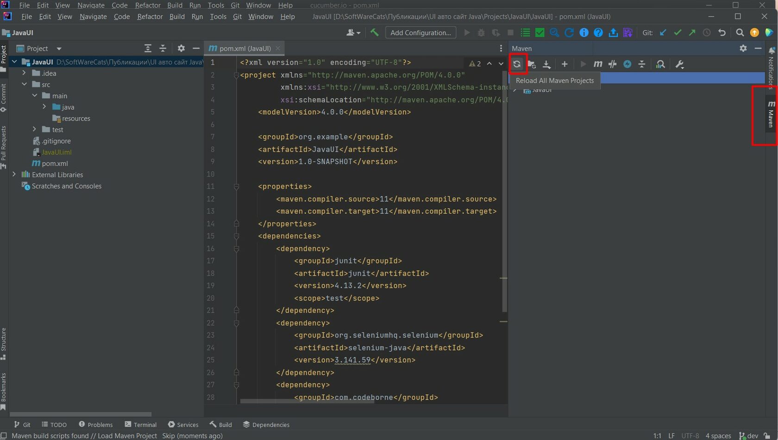
Task: Click Expand All icon in Project panel
Action: click(x=148, y=48)
